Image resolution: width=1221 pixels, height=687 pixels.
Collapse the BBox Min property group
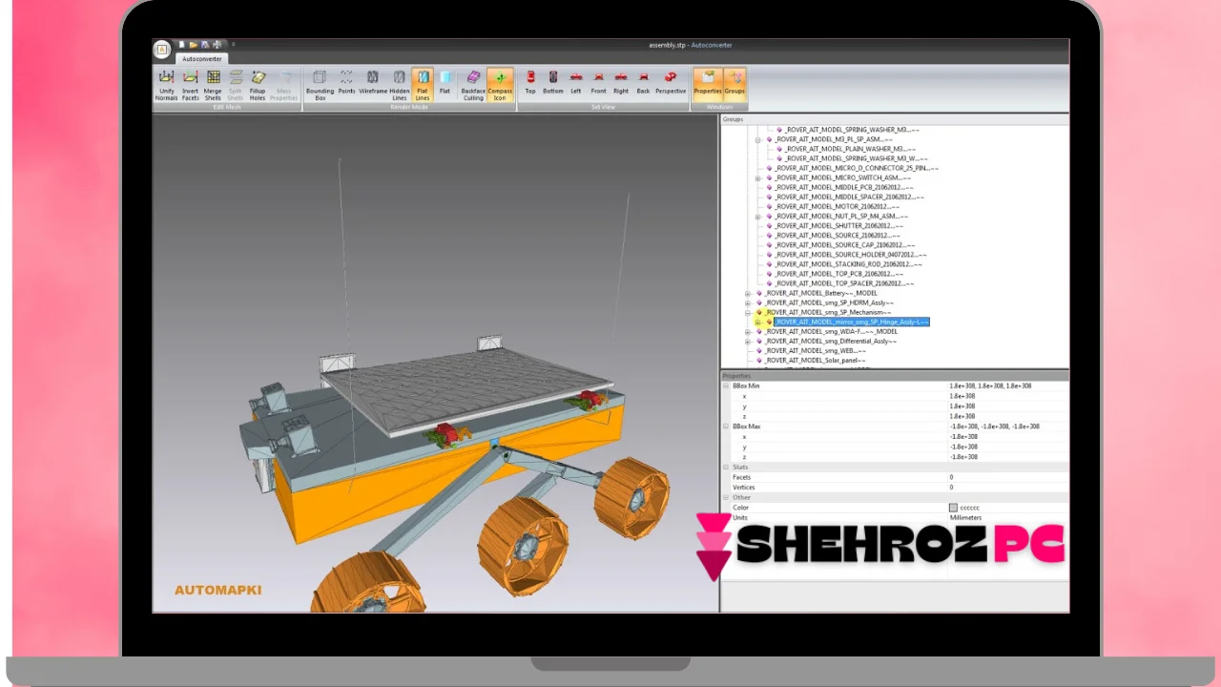pos(726,385)
